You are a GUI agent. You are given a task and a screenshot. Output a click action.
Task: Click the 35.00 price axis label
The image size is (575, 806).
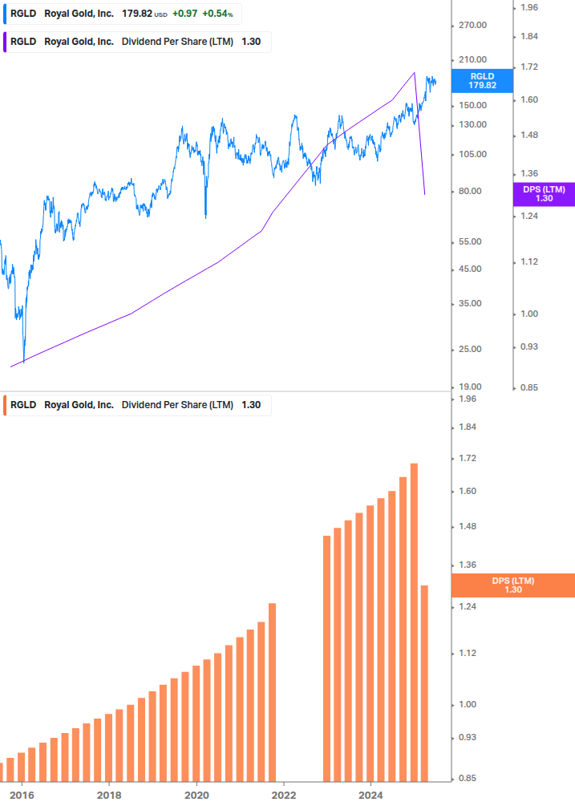pyautogui.click(x=470, y=303)
